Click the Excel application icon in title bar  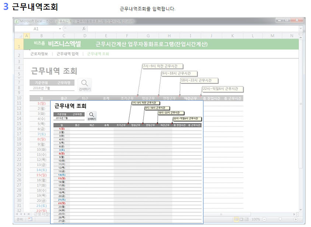pyautogui.click(x=17, y=21)
